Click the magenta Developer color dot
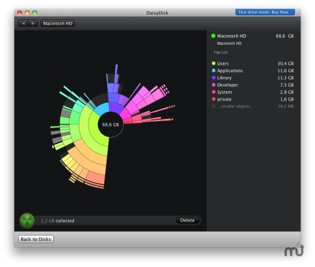The image size is (315, 267). (x=213, y=85)
